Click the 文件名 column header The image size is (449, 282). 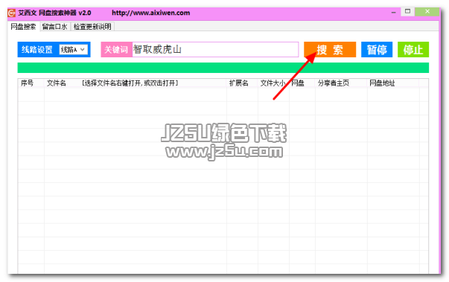[136, 83]
